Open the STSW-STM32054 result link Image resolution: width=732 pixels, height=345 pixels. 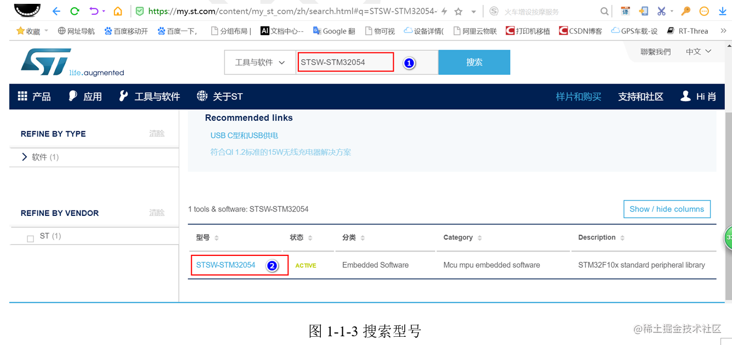coord(226,265)
